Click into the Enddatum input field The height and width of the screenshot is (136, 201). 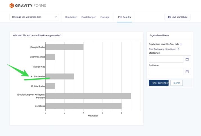[166, 71]
